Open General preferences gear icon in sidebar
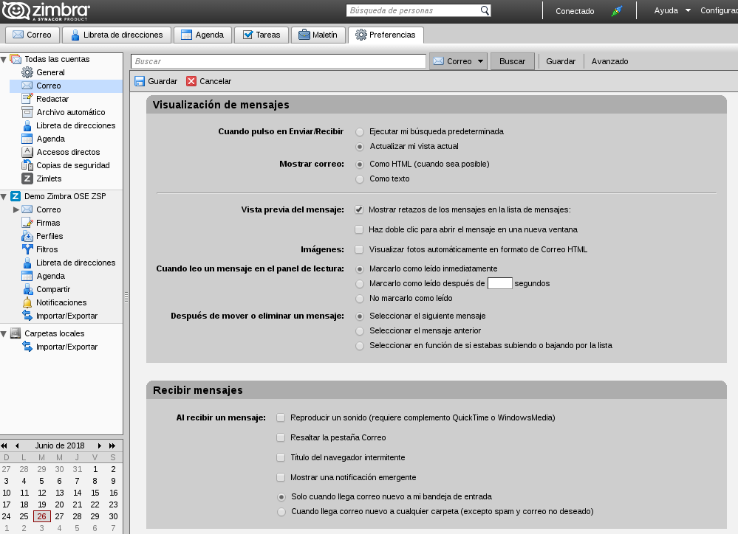 point(27,72)
